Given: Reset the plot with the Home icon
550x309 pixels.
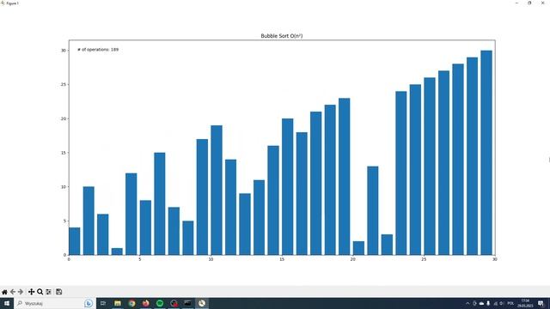Looking at the screenshot, I should click(x=4, y=292).
